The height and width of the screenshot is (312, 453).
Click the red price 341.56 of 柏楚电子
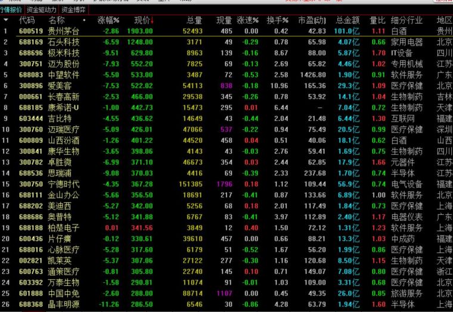tap(142, 227)
